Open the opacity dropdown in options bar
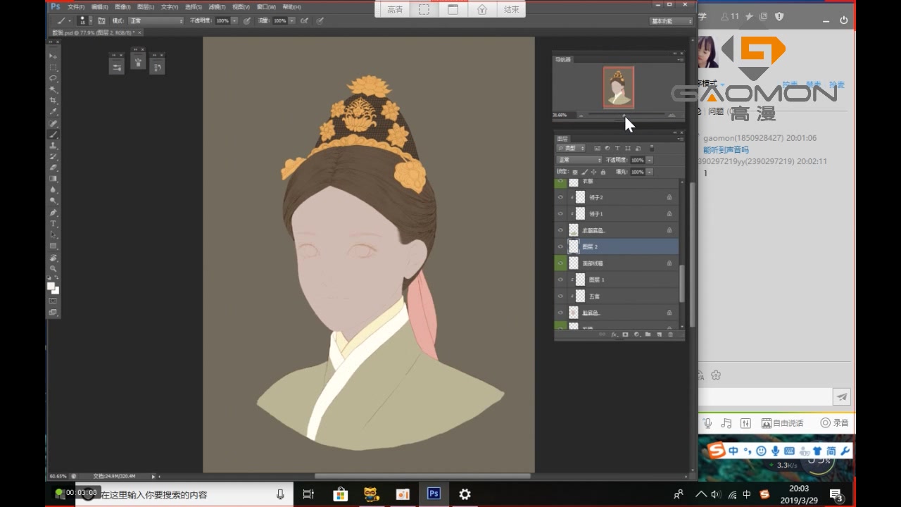 [234, 21]
